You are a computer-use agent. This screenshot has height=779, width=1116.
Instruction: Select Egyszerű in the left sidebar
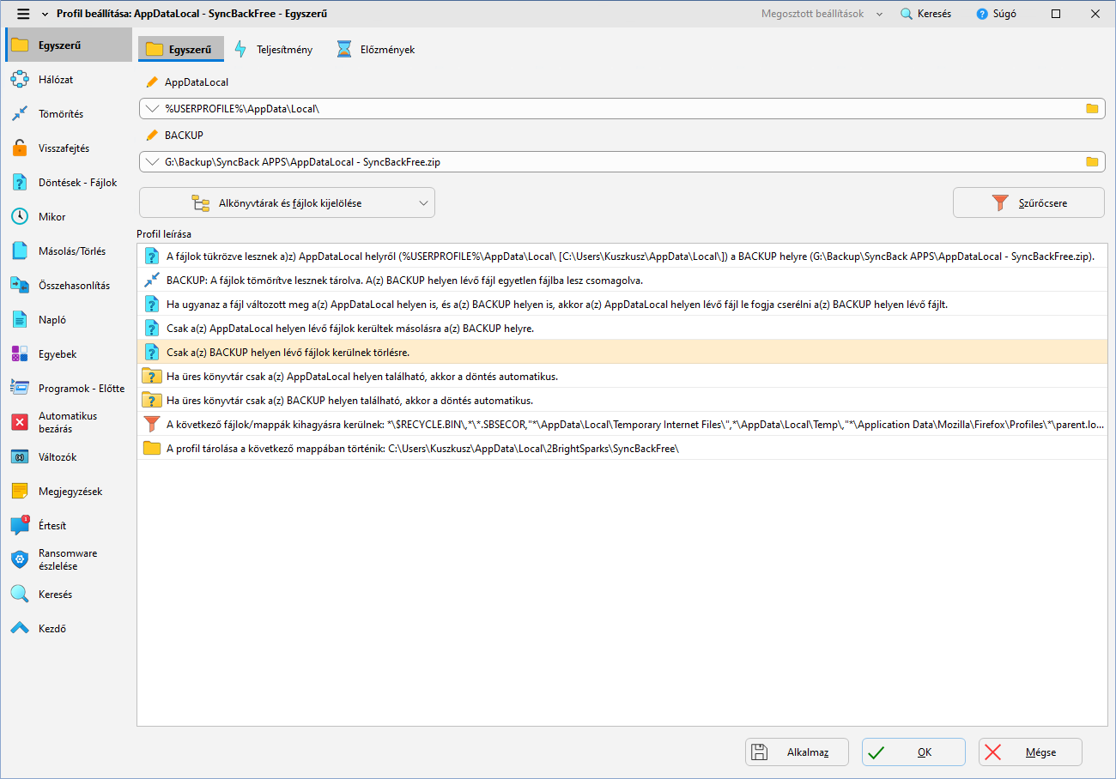click(69, 45)
